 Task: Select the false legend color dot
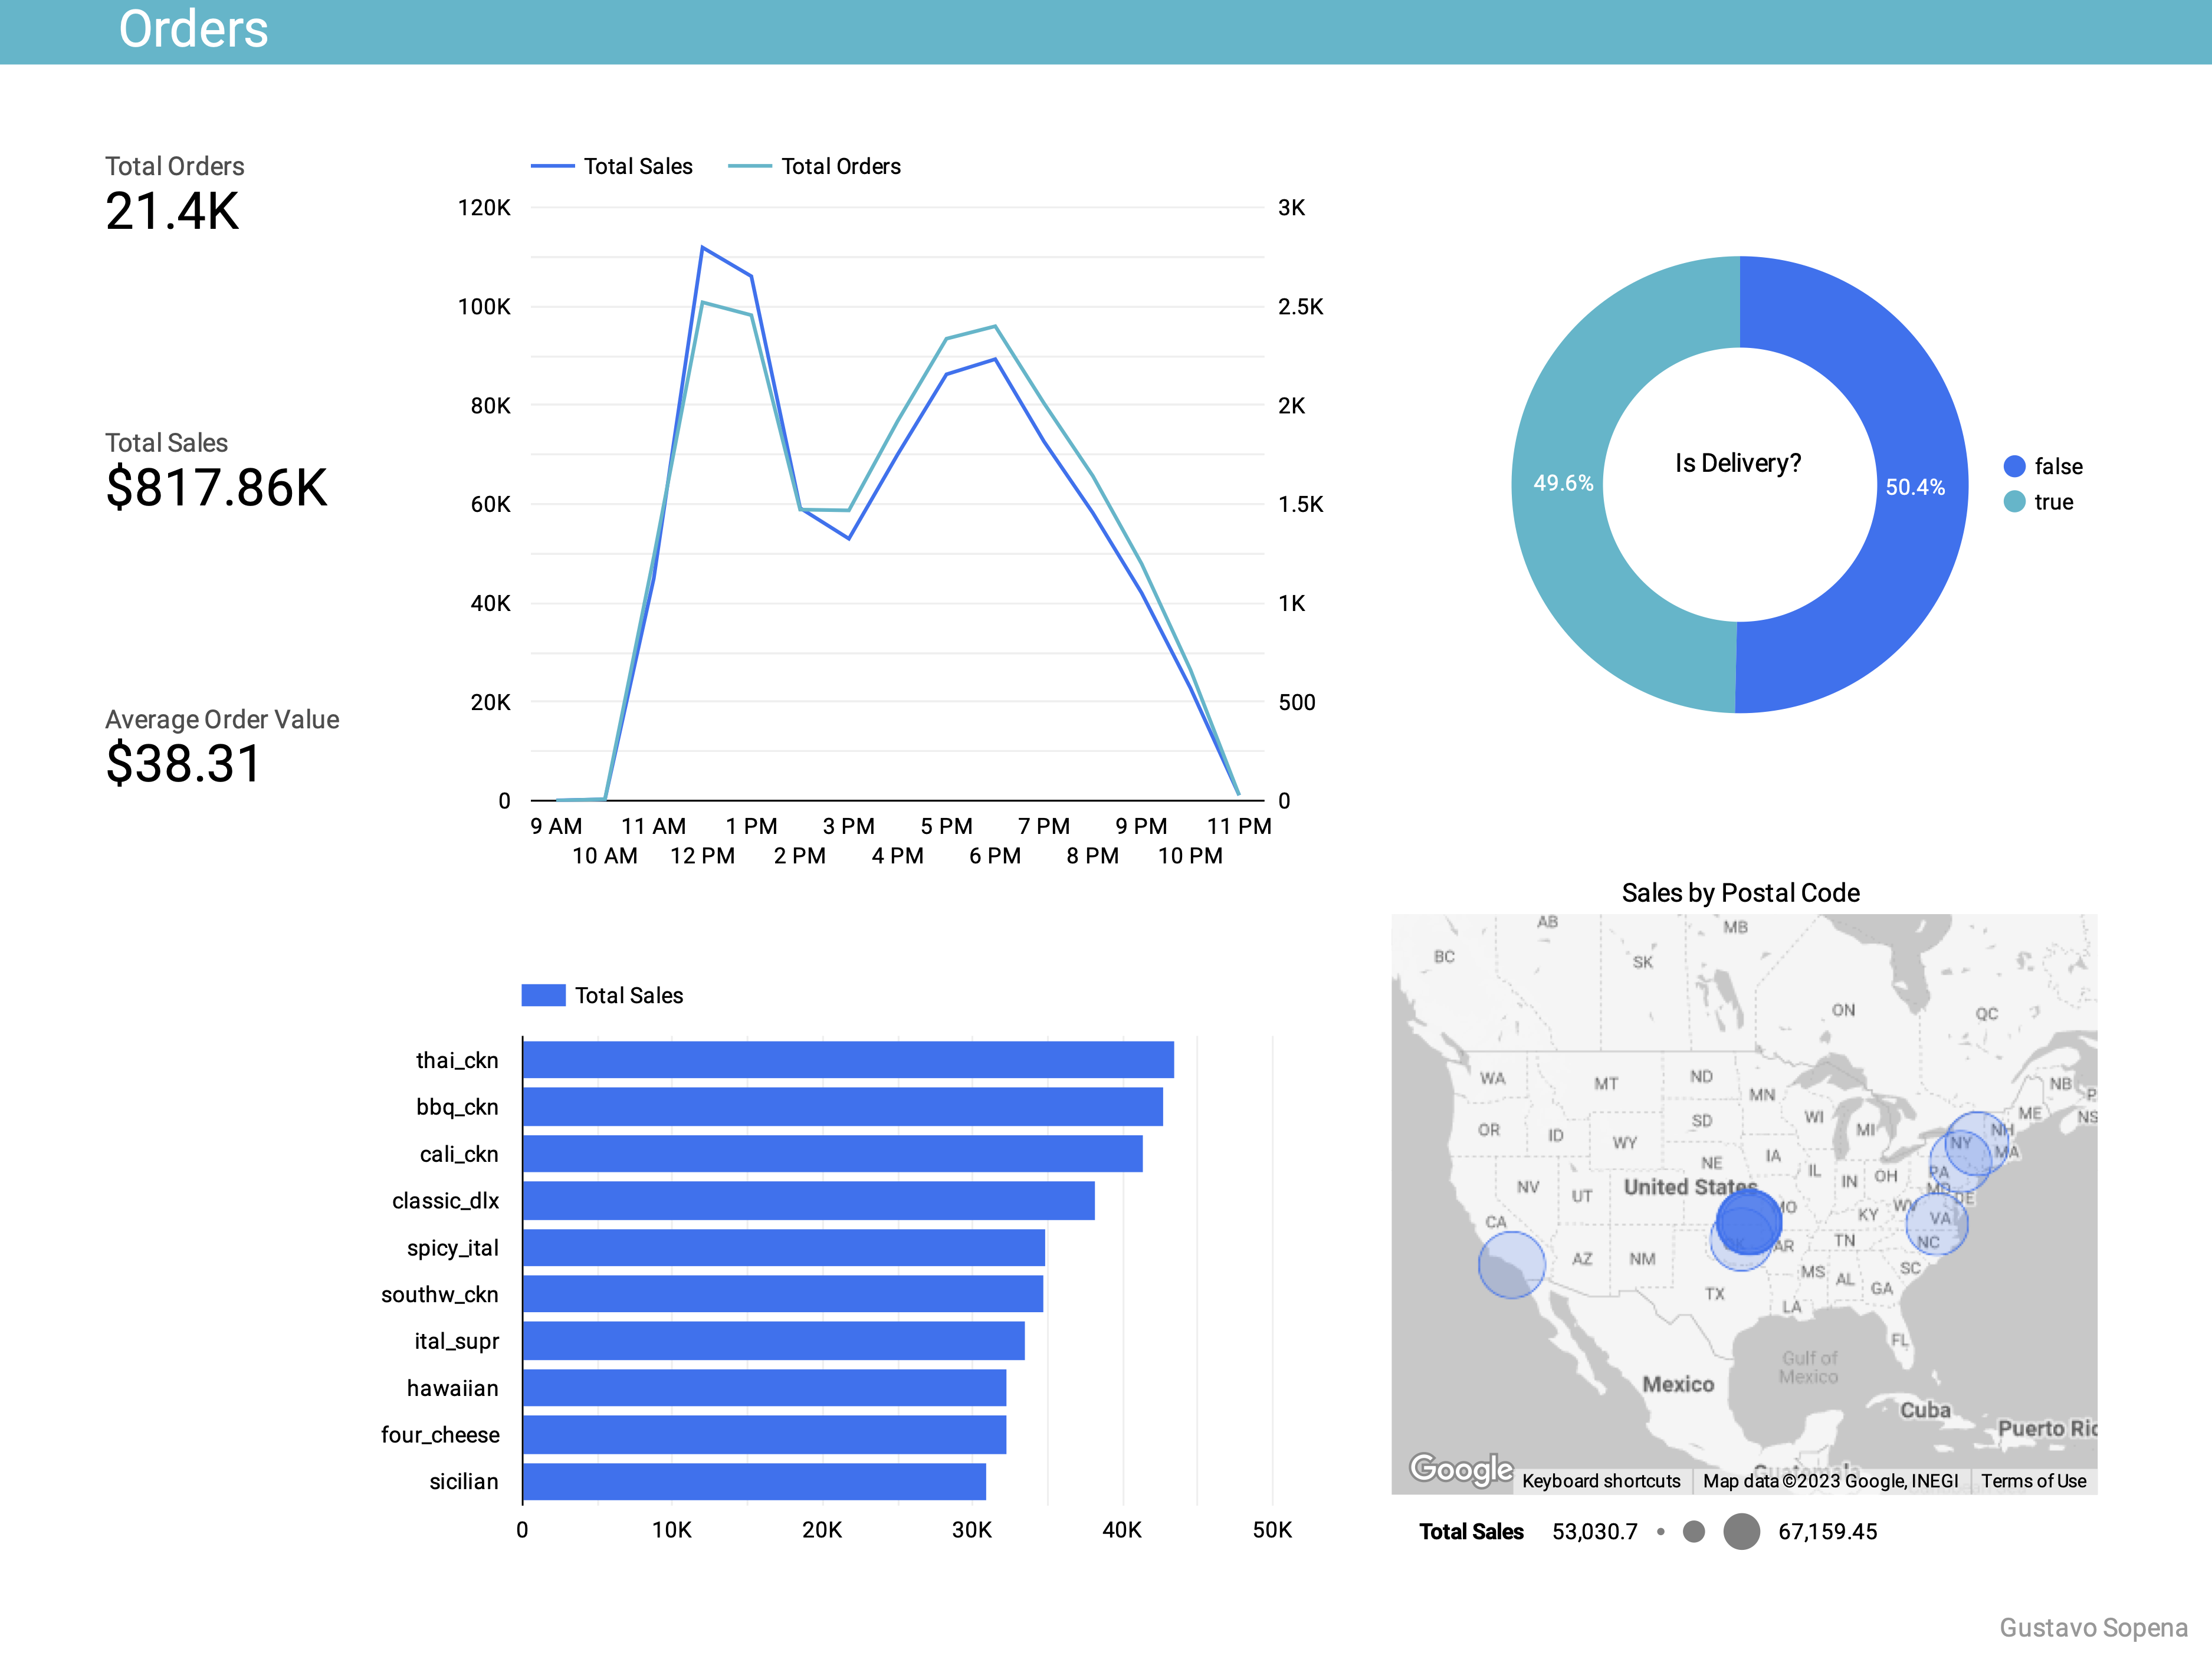pos(2014,466)
